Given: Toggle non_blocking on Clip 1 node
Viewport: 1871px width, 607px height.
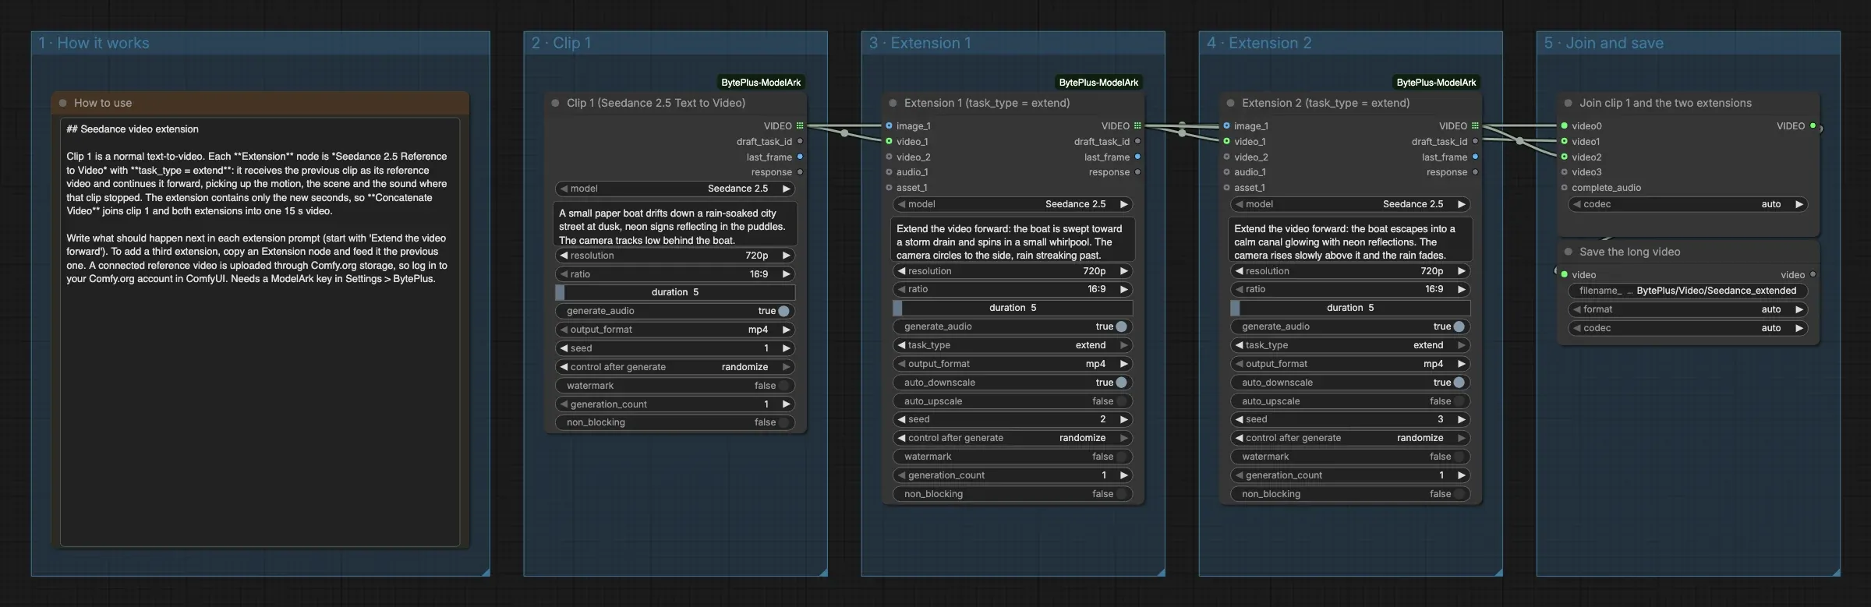Looking at the screenshot, I should pyautogui.click(x=675, y=422).
